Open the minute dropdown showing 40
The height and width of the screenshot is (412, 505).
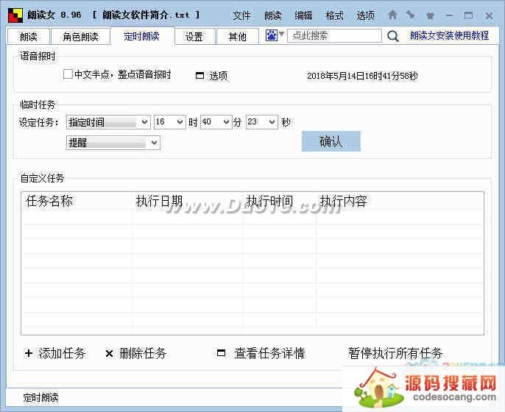coord(225,122)
